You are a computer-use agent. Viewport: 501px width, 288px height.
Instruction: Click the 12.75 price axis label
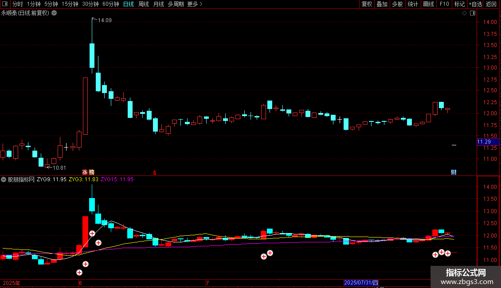pyautogui.click(x=490, y=79)
